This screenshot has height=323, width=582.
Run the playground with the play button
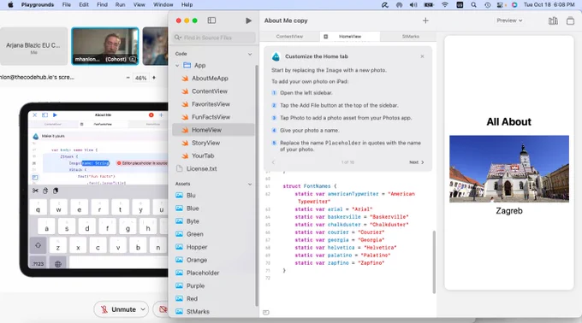[x=248, y=21]
